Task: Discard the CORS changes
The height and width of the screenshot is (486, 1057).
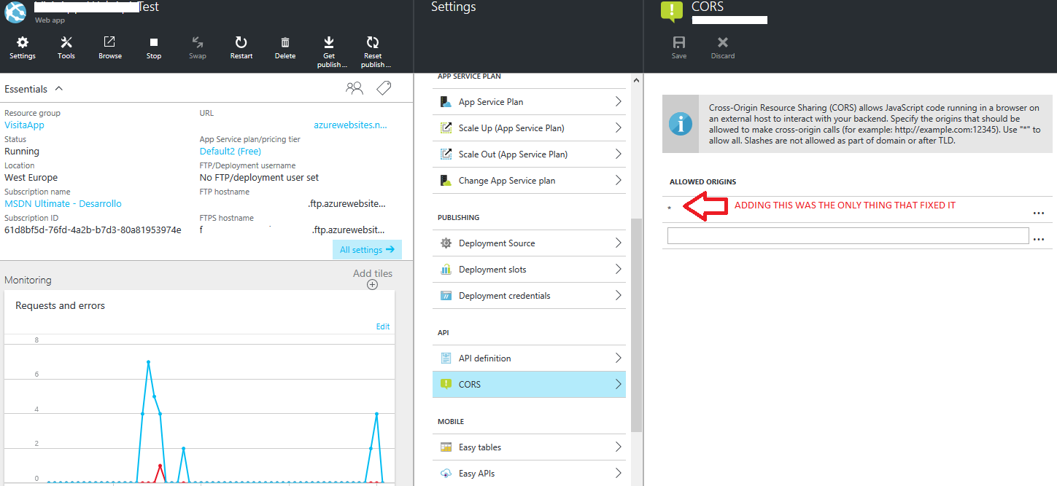Action: 723,42
